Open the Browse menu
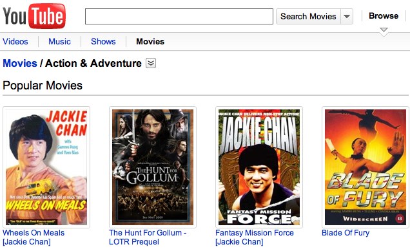Screen dimensions: 410x249 (384, 15)
